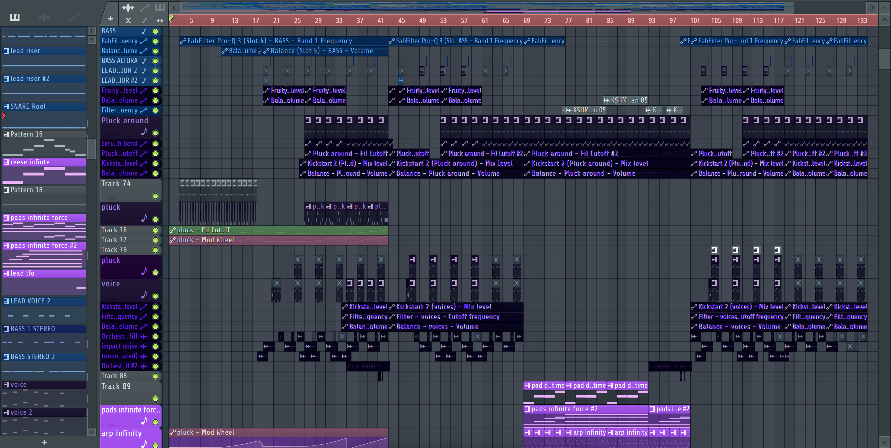Select Pattern 16 in picker
The width and height of the screenshot is (891, 448).
click(44, 134)
